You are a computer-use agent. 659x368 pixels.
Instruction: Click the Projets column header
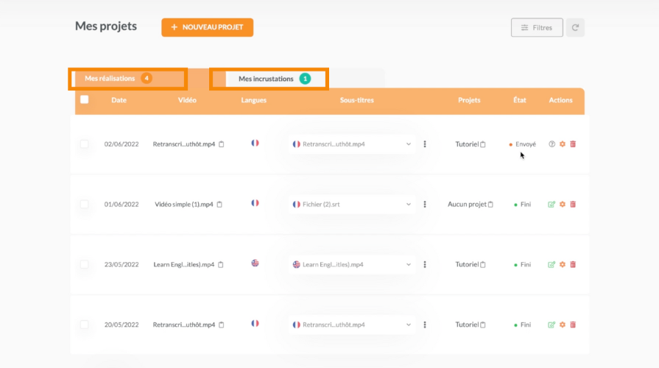pyautogui.click(x=469, y=100)
